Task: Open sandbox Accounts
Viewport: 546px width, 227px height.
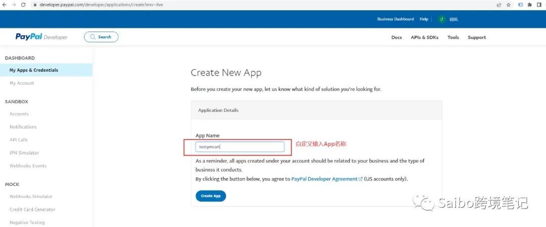Action: (x=19, y=114)
